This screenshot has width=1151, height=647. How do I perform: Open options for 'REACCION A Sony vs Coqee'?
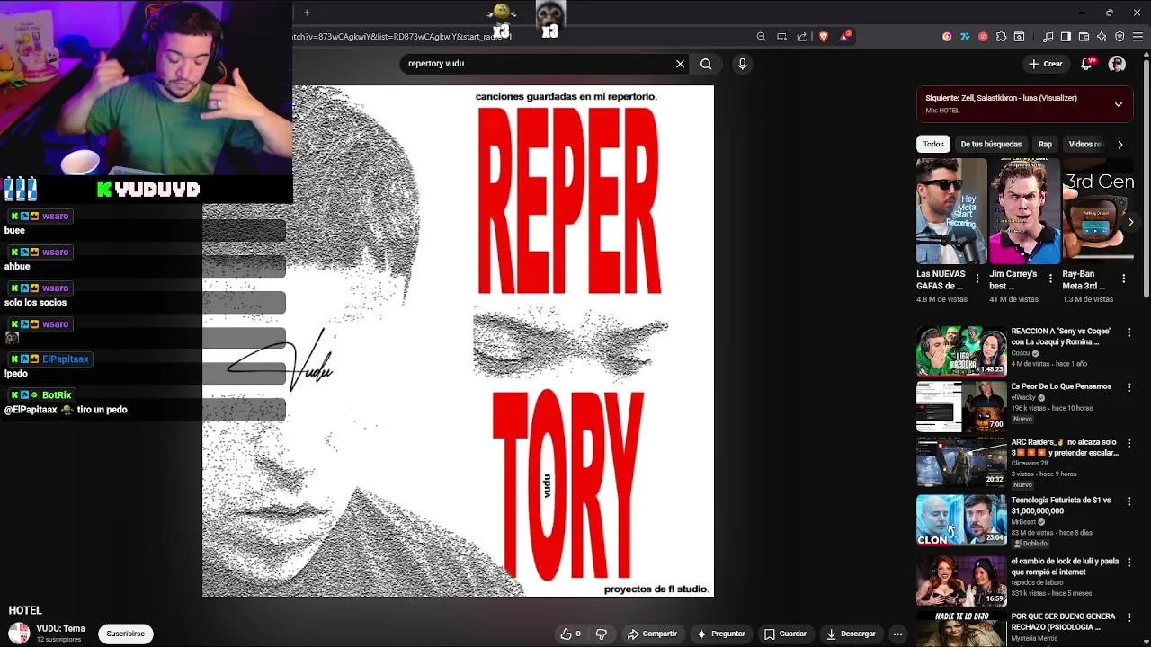1129,332
